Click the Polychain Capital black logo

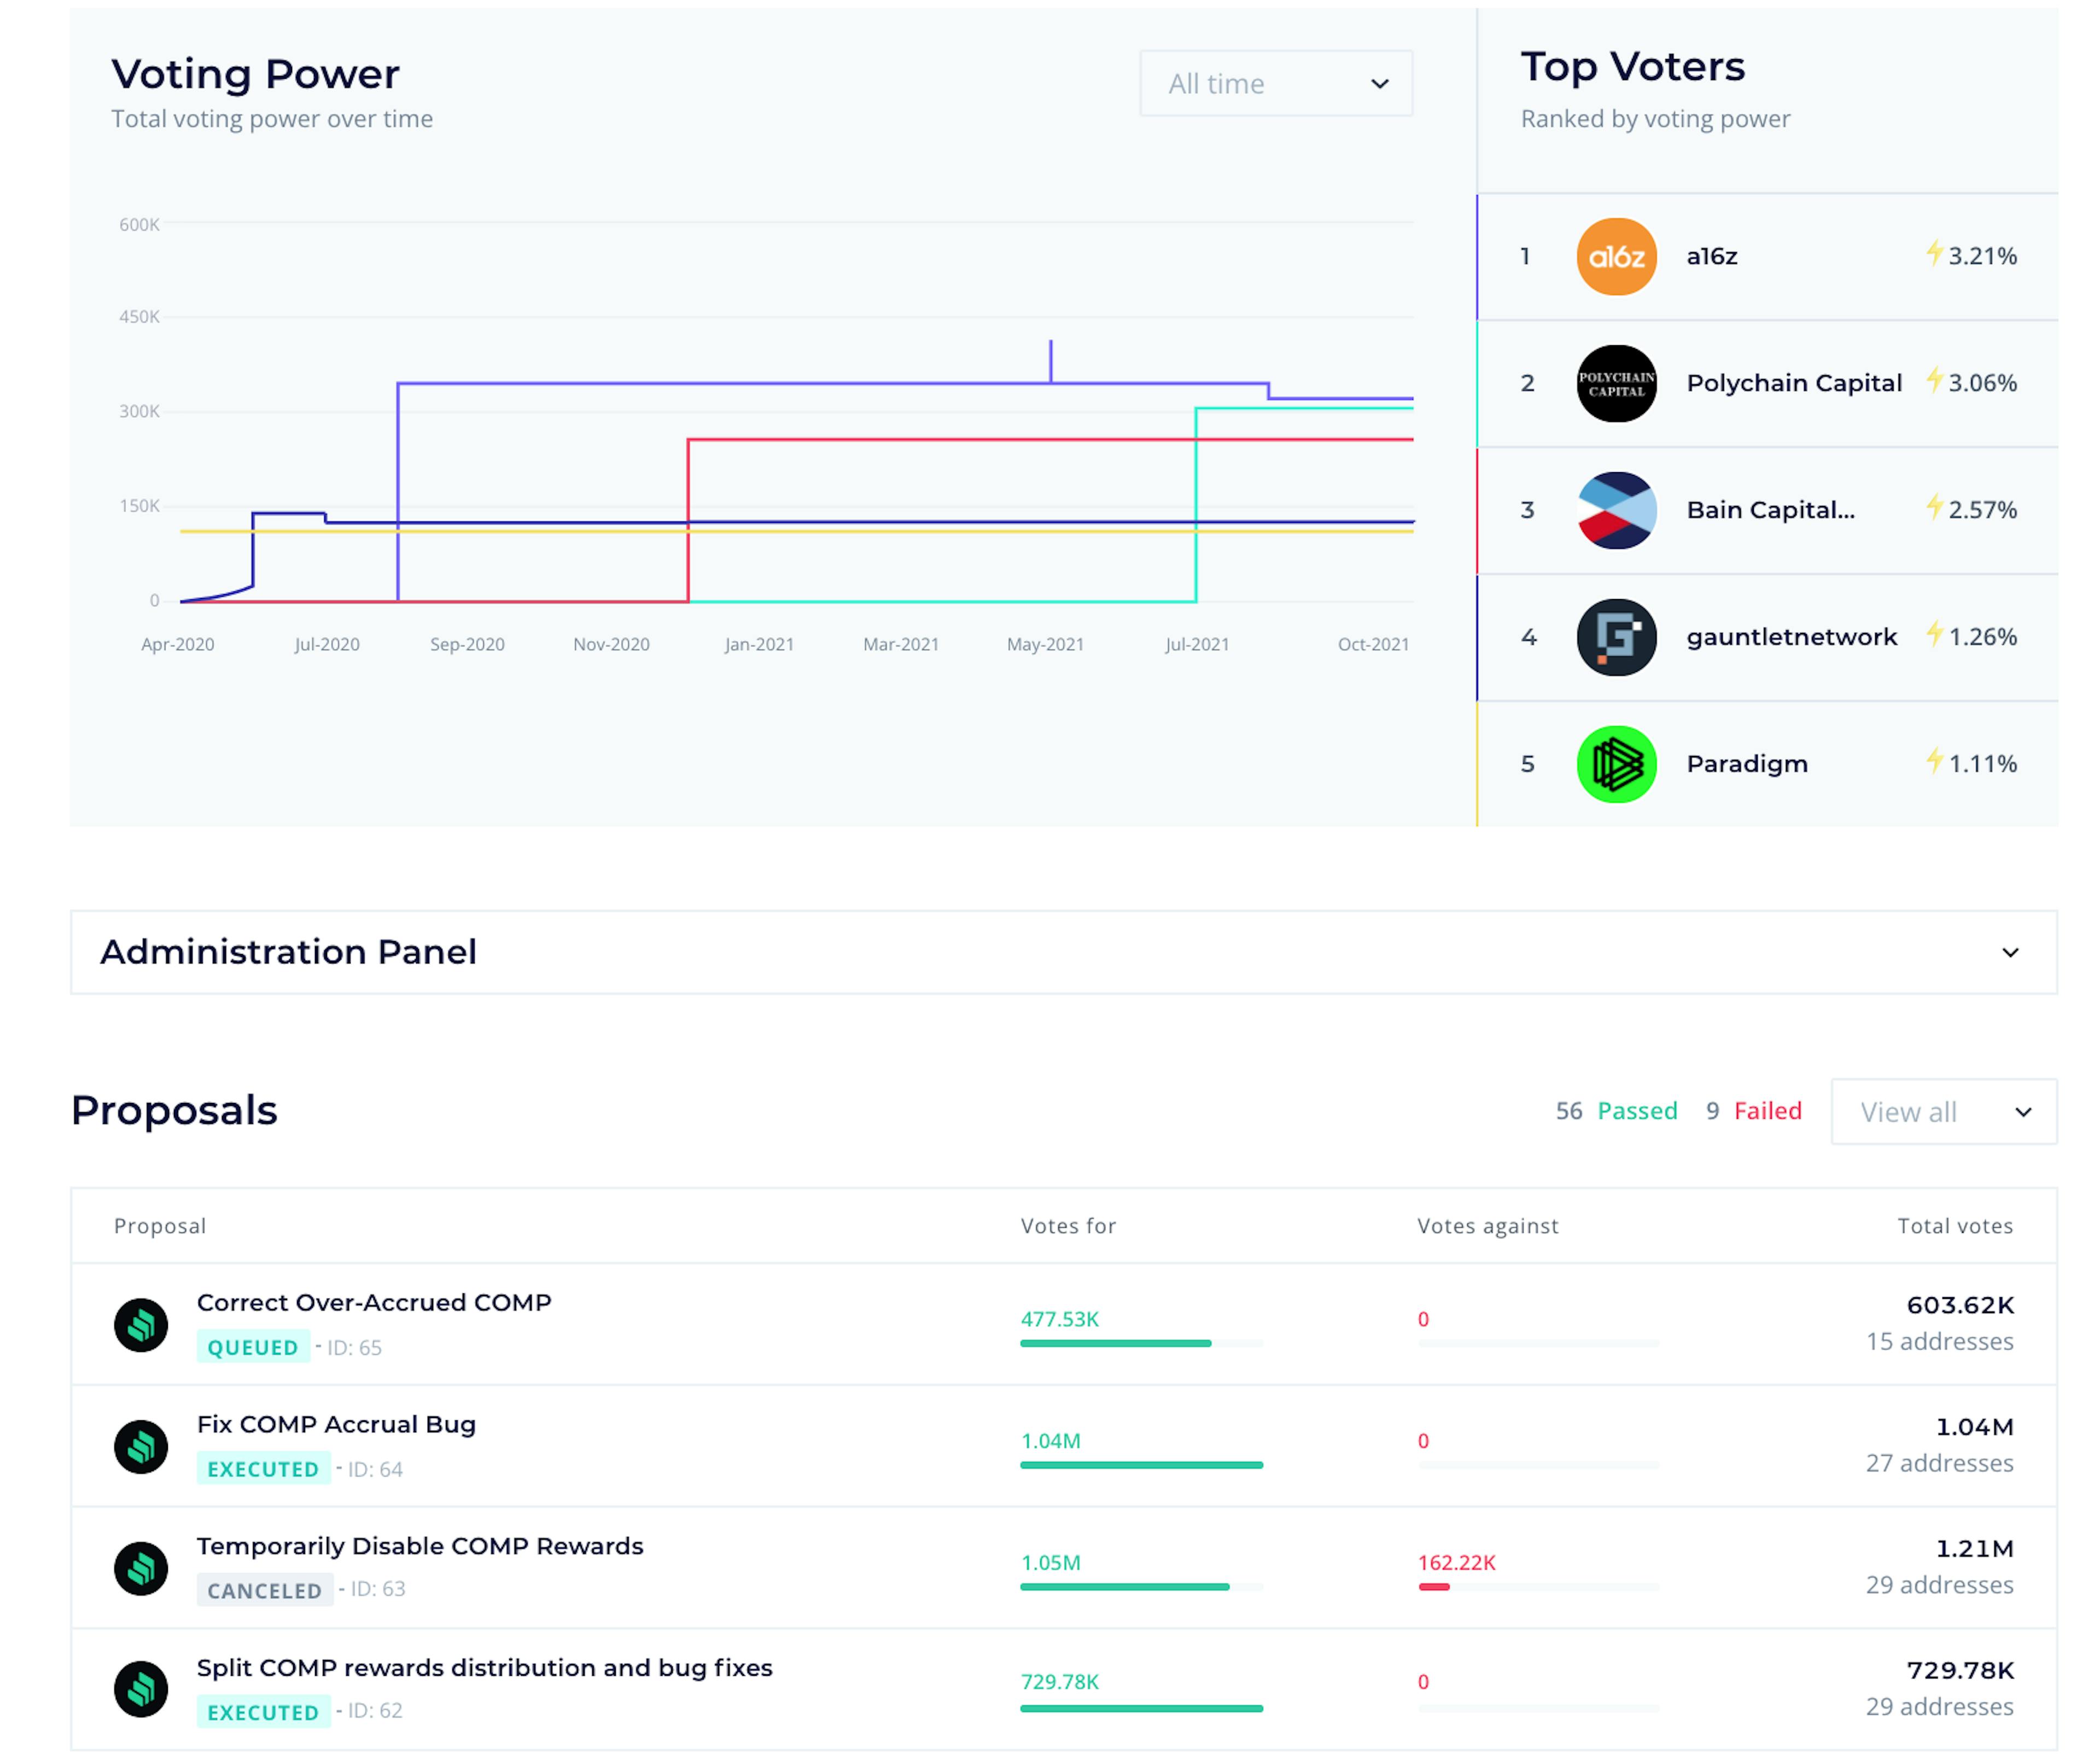point(1616,383)
